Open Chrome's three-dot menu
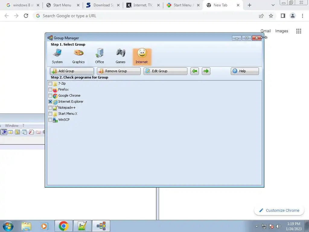The width and height of the screenshot is (309, 232). click(302, 16)
